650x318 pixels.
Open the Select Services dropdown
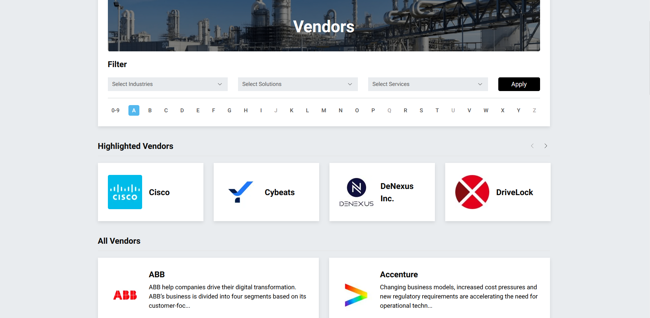[x=428, y=84]
